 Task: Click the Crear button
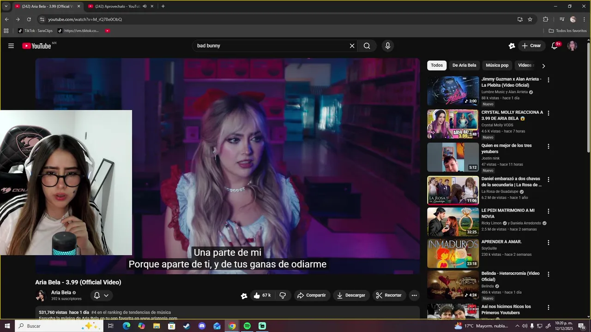(x=531, y=46)
